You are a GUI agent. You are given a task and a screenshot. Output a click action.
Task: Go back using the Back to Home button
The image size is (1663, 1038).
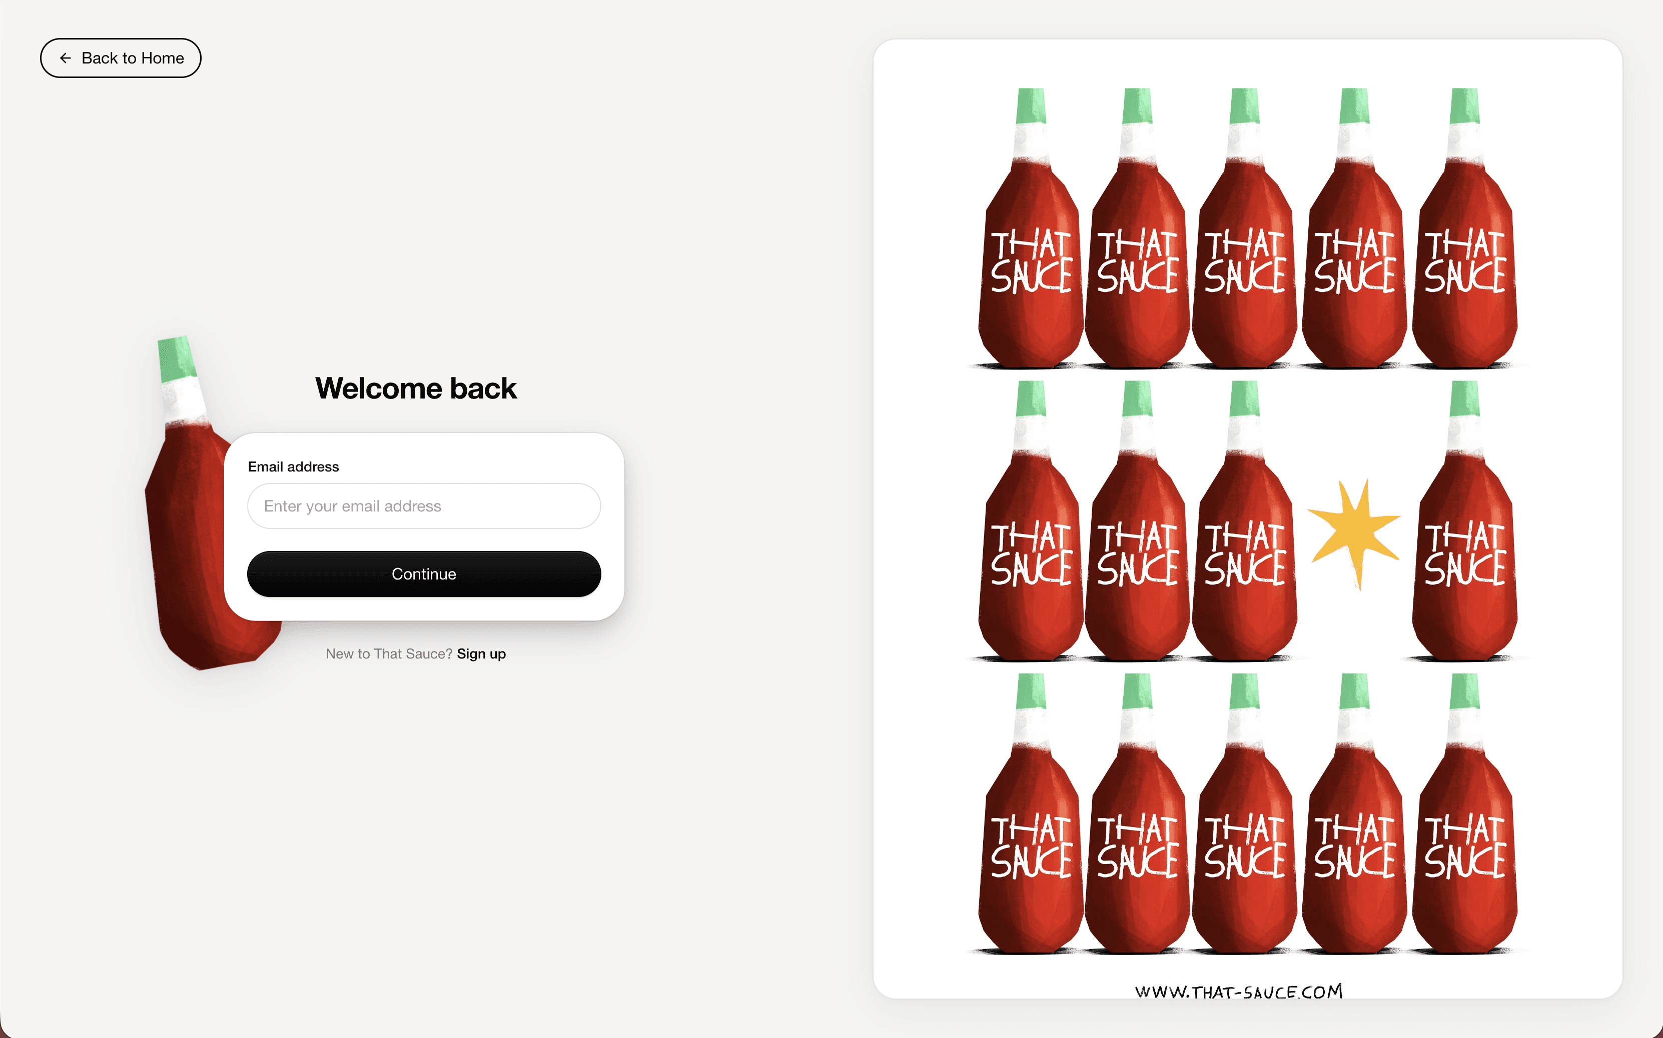(120, 58)
